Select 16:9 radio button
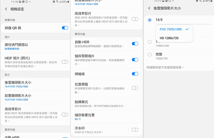214x138 pixels. (x=150, y=20)
